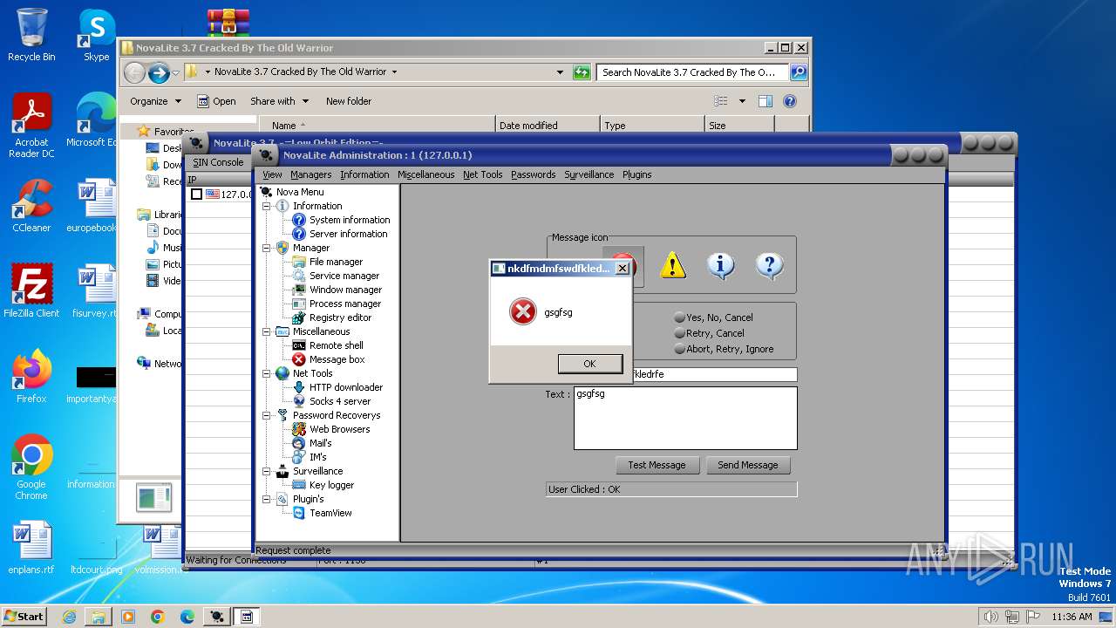Open the Start menu
Screen dimensions: 1116x628
tap(24, 616)
